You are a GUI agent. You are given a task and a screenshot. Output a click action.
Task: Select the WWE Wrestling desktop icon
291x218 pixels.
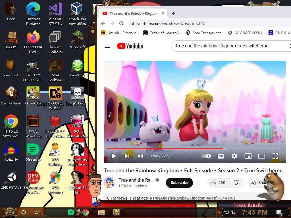[33, 126]
